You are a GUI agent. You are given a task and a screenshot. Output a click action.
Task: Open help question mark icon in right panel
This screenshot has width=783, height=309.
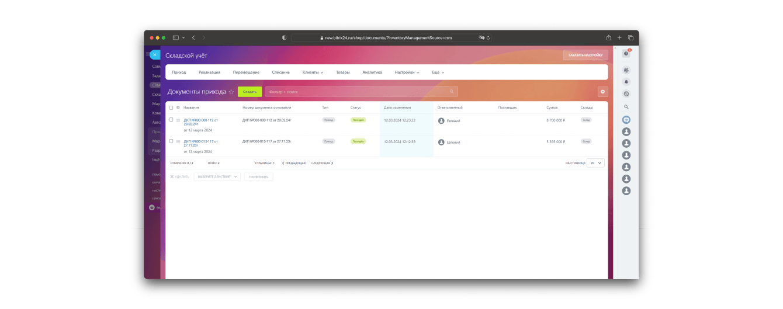(x=626, y=53)
